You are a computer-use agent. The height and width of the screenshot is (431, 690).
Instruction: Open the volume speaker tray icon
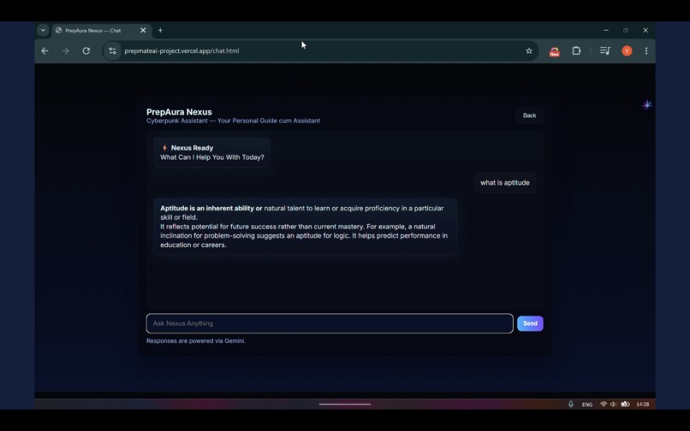click(x=613, y=404)
